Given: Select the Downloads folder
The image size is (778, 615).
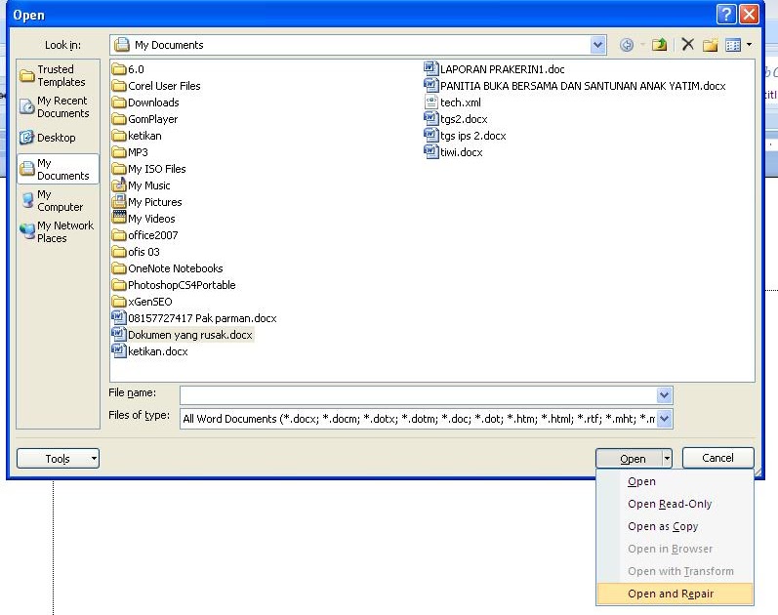Looking at the screenshot, I should point(145,102).
